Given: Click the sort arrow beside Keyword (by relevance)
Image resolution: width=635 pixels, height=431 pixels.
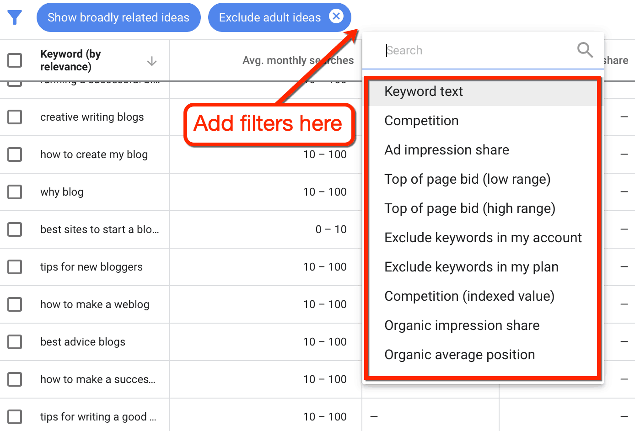Looking at the screenshot, I should tap(151, 60).
